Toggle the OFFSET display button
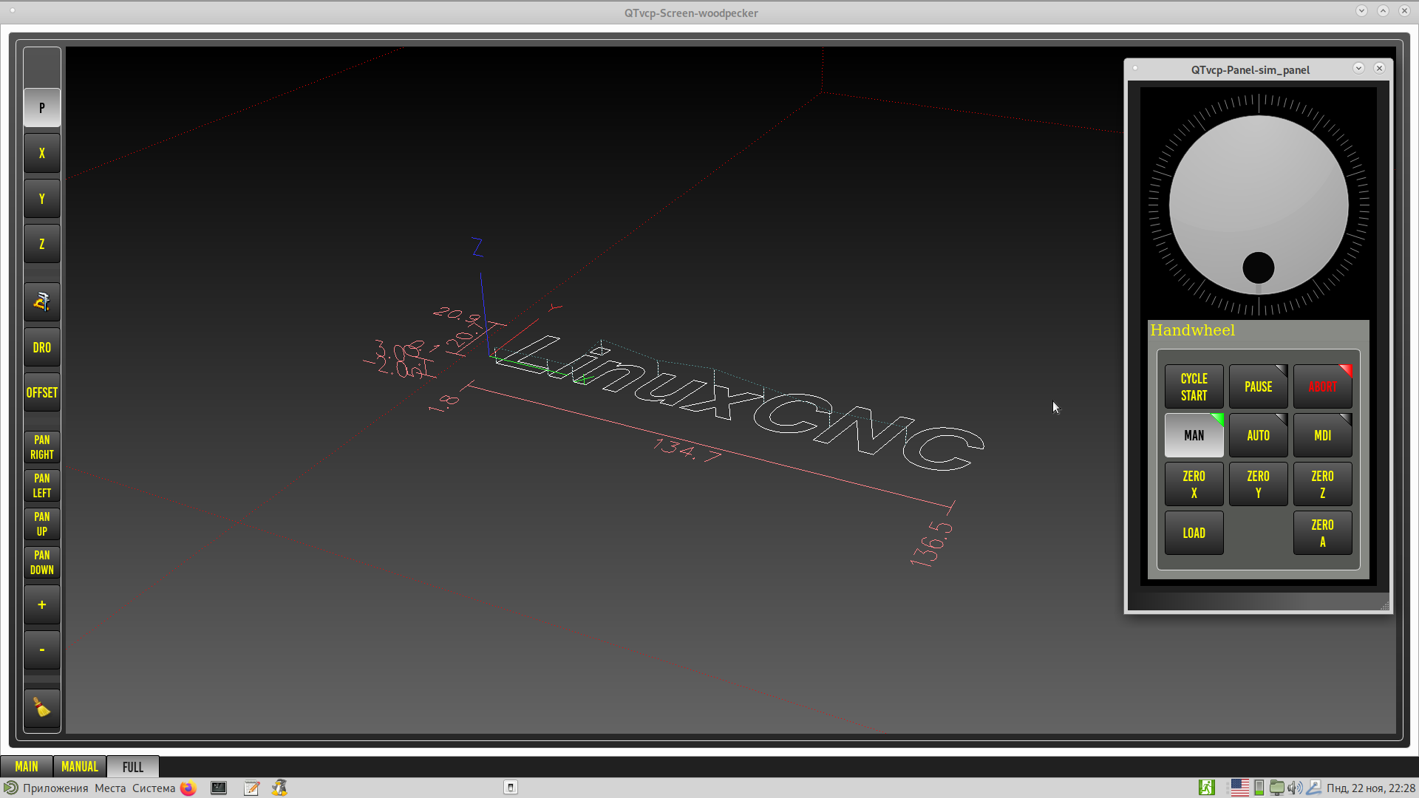This screenshot has height=798, width=1419. (x=42, y=392)
